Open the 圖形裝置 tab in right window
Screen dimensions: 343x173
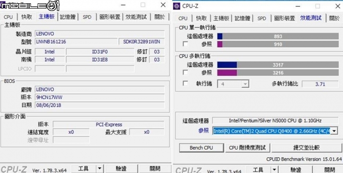tap(284, 19)
